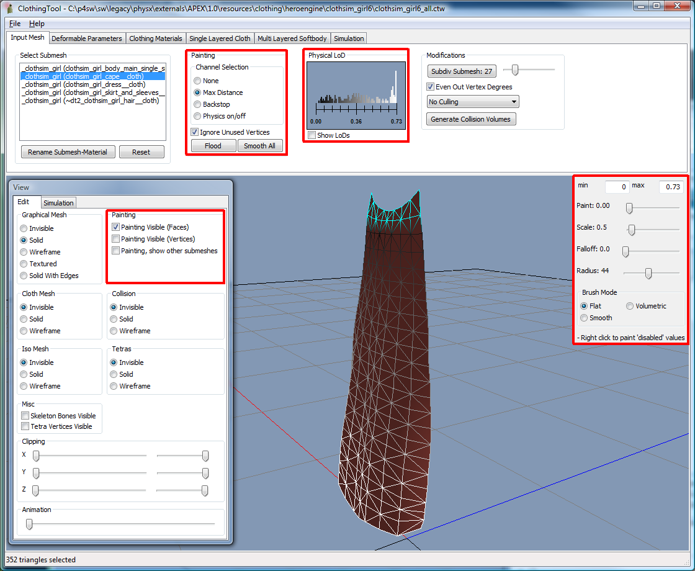Click the ClothingTool app icon in title bar
Screen dimensions: 695x571
click(10, 8)
